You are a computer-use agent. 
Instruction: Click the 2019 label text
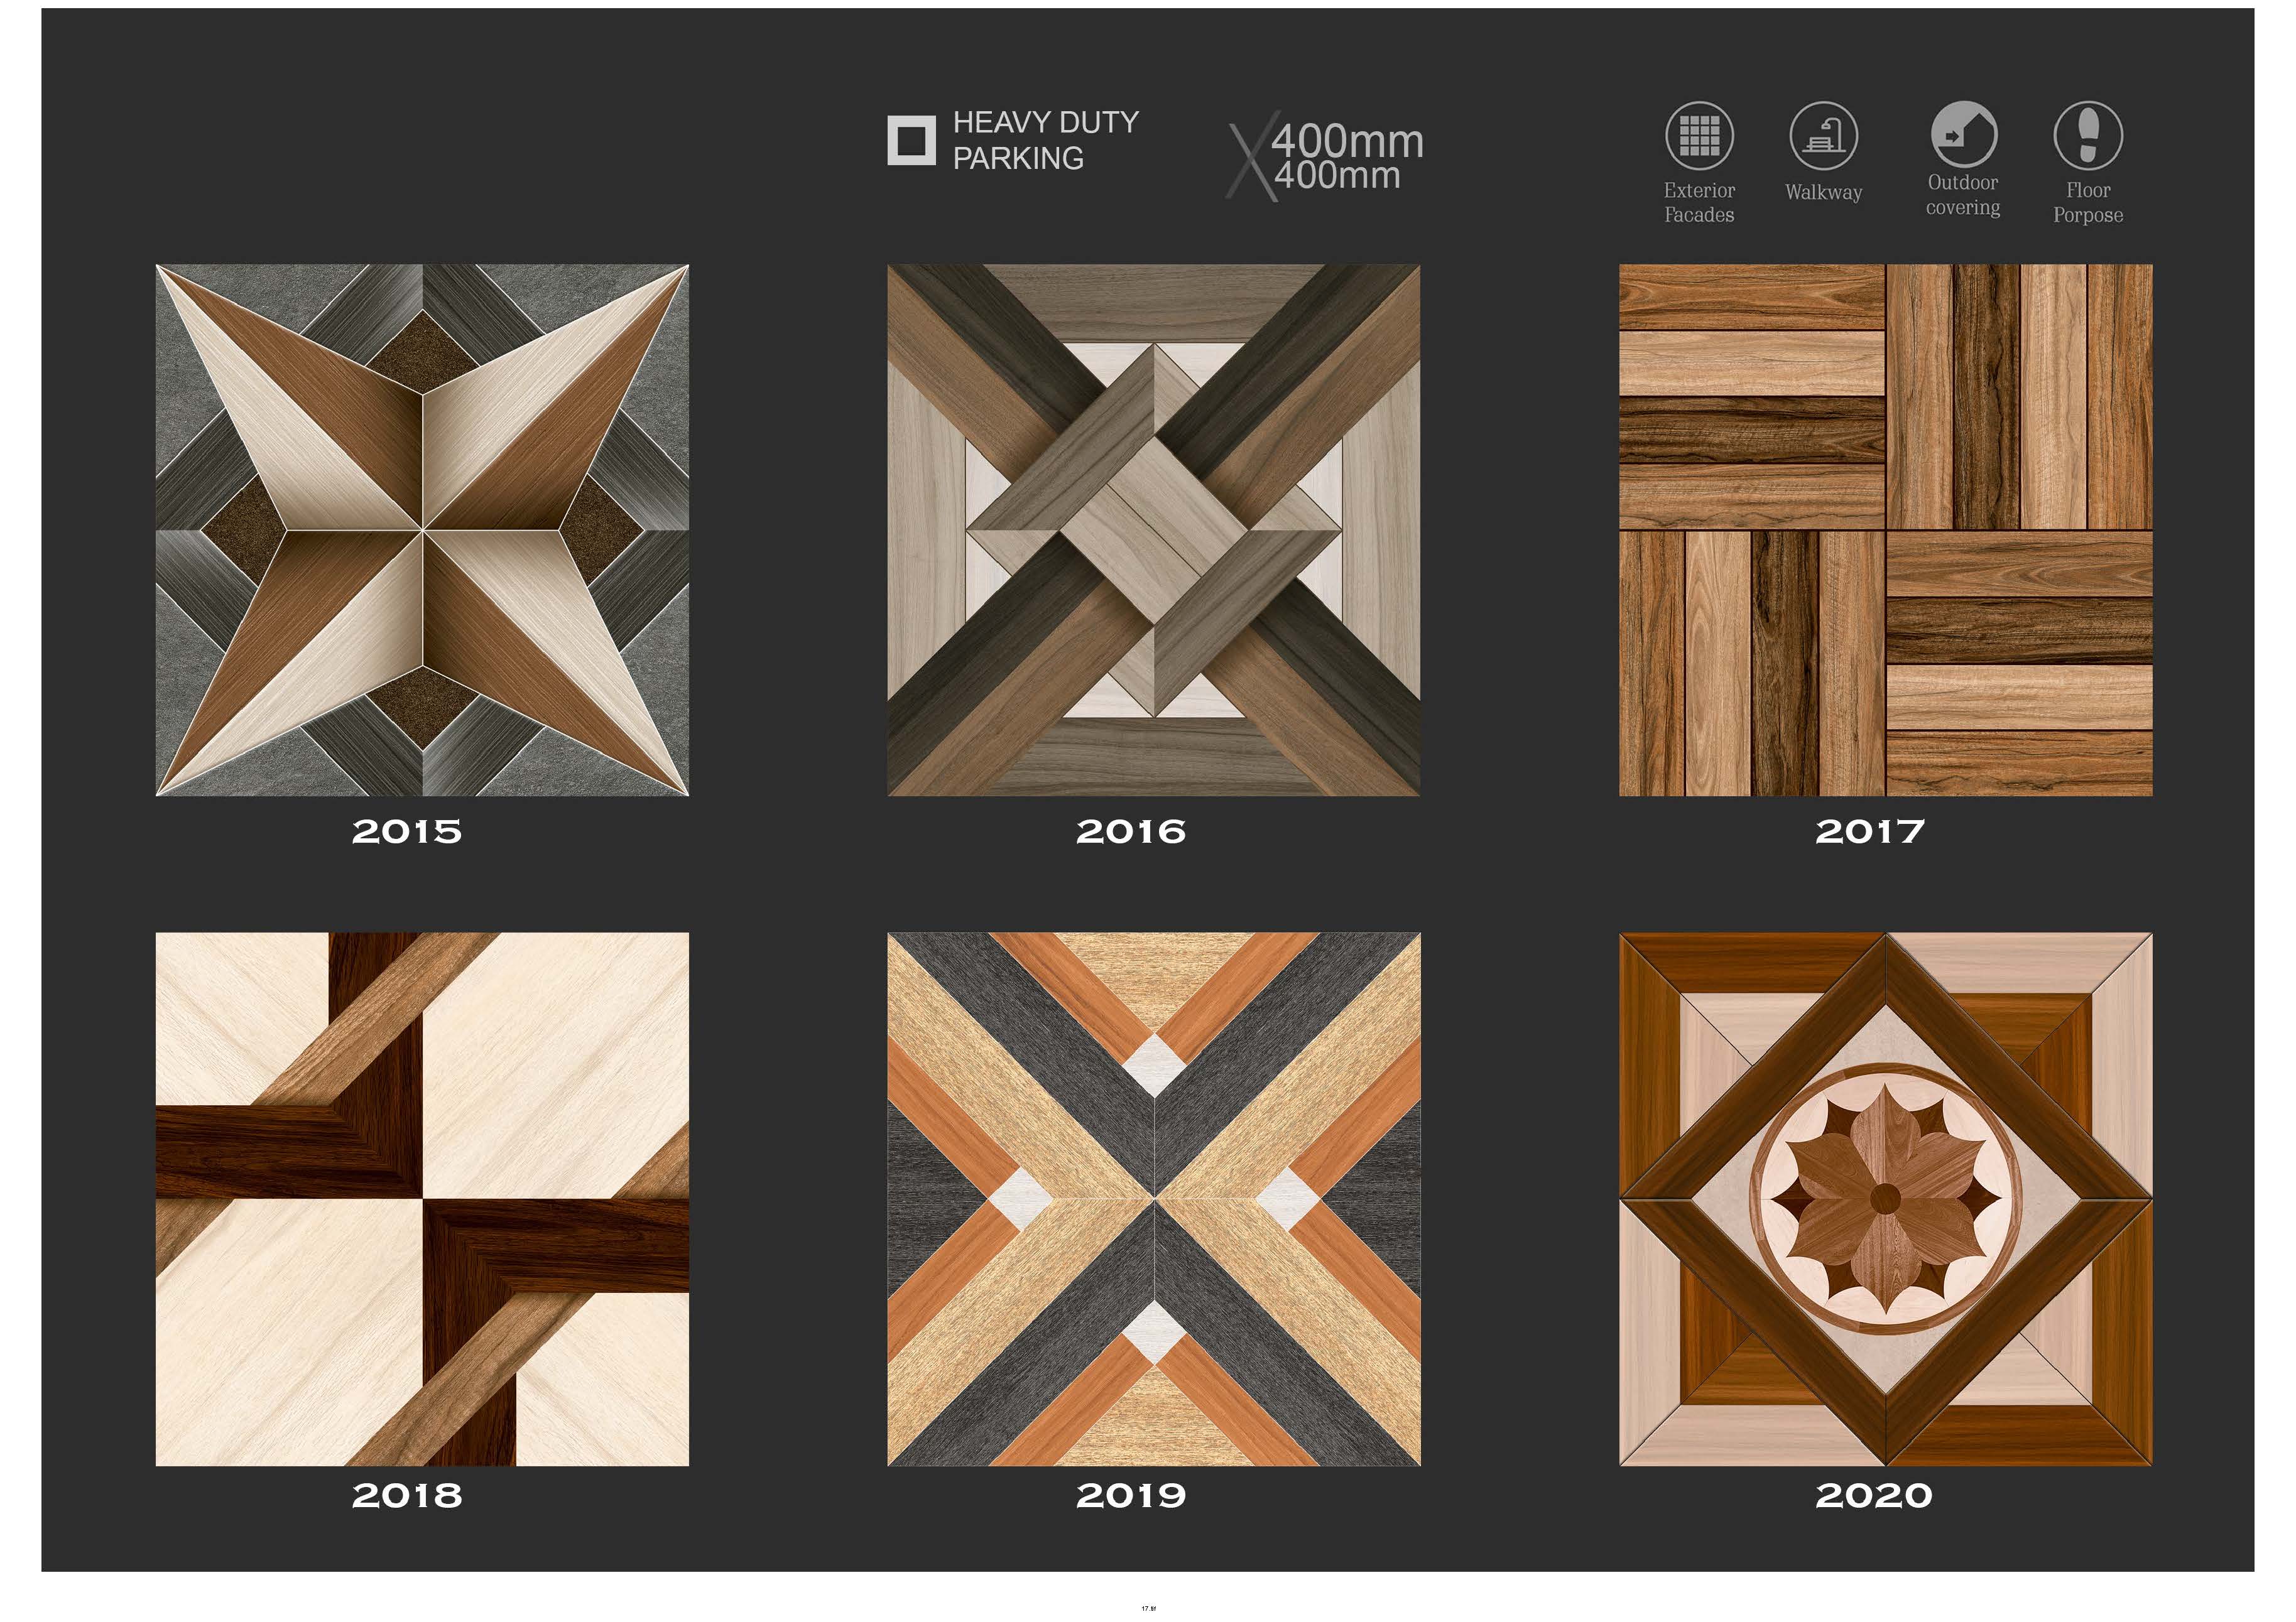1131,1496
